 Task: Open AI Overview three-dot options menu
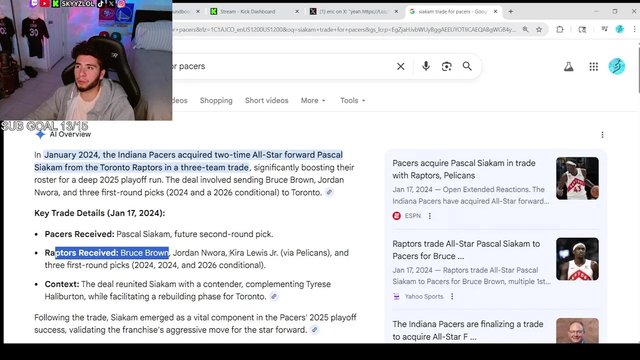(602, 134)
